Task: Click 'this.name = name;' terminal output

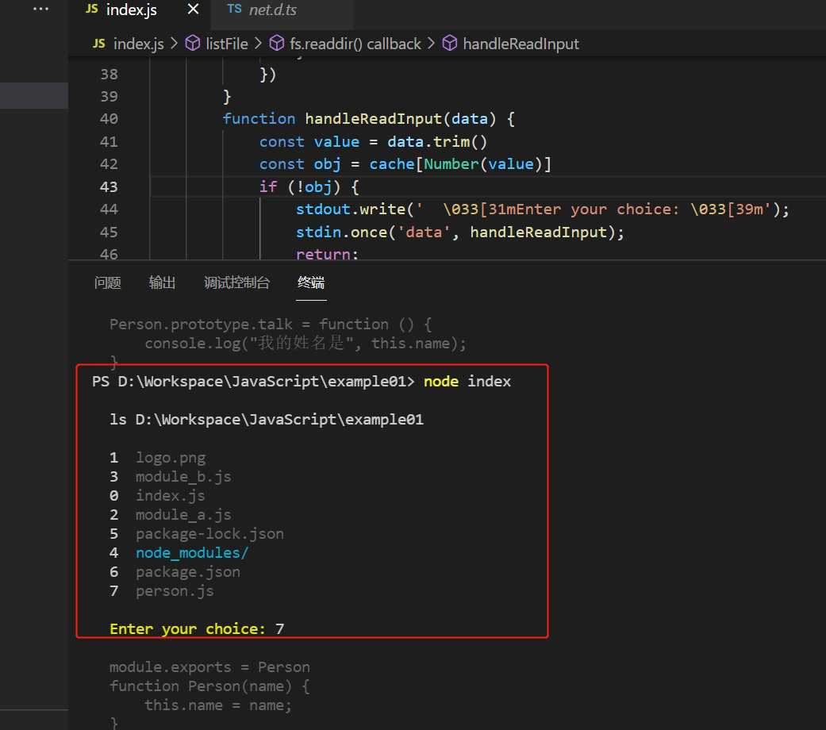Action: tap(218, 705)
